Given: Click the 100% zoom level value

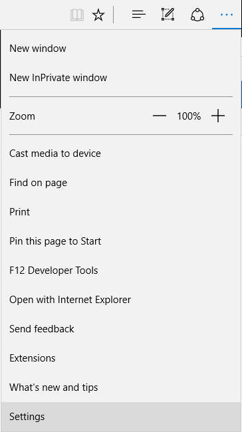Looking at the screenshot, I should click(x=189, y=116).
